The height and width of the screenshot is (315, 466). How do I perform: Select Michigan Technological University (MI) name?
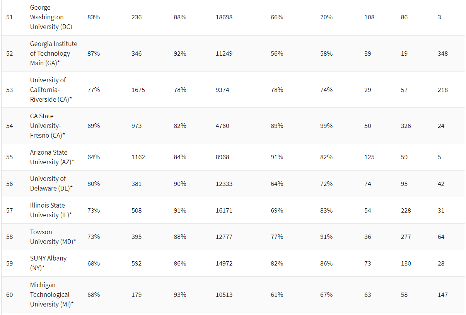click(52, 295)
